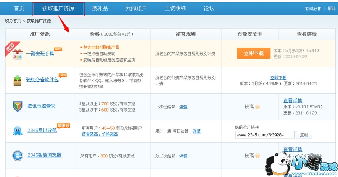Switch to the 工资明细 tab
Viewport: 338px width, 177px height.
[175, 8]
